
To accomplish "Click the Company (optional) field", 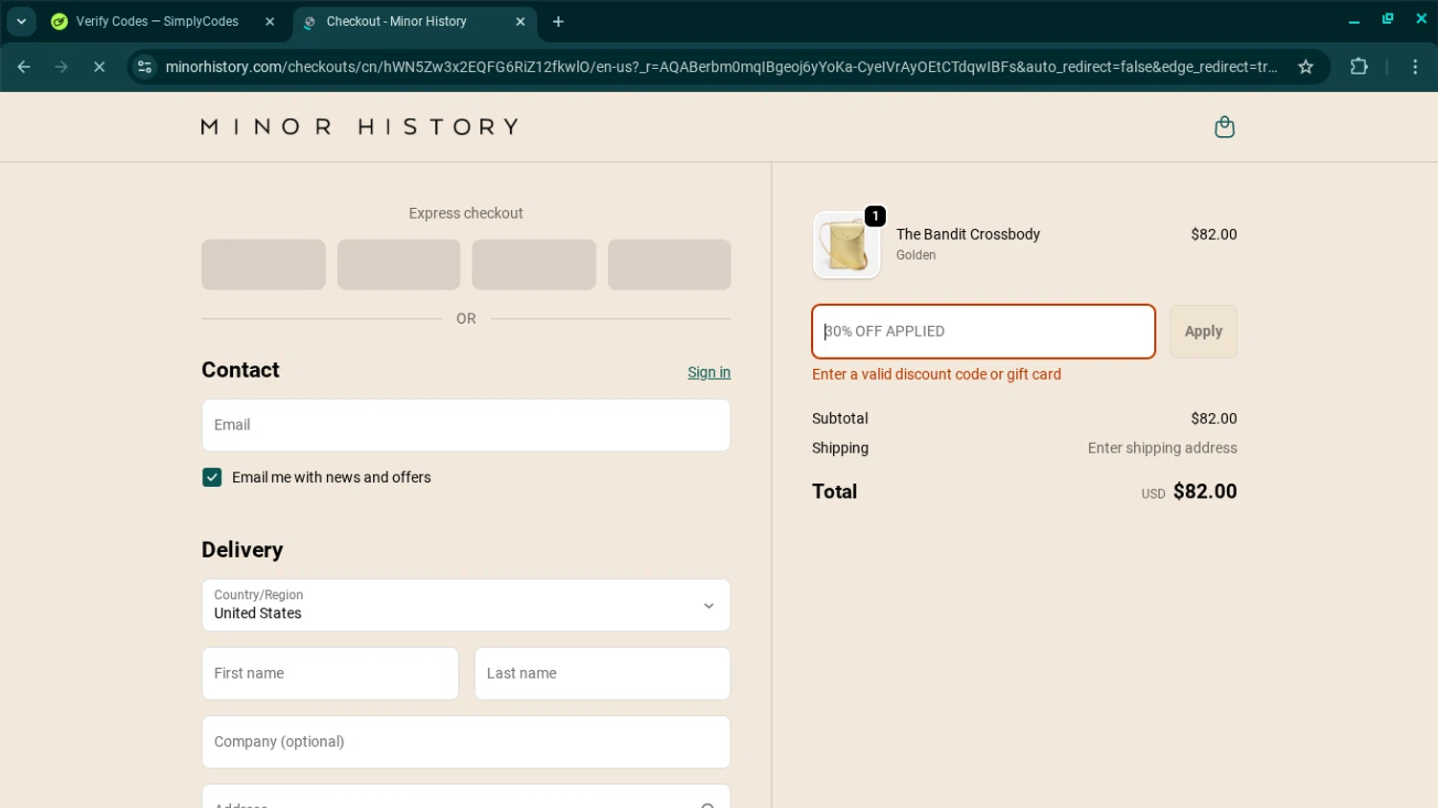I will [x=466, y=742].
